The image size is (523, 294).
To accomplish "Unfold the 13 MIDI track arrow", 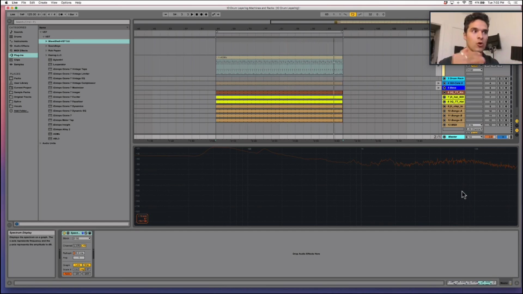I will coord(444,125).
